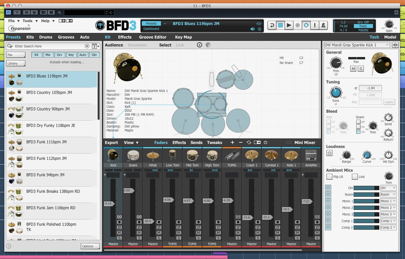Select the BFD3 Funk 111bpm JM preset
405x259 pixels.
(52, 145)
